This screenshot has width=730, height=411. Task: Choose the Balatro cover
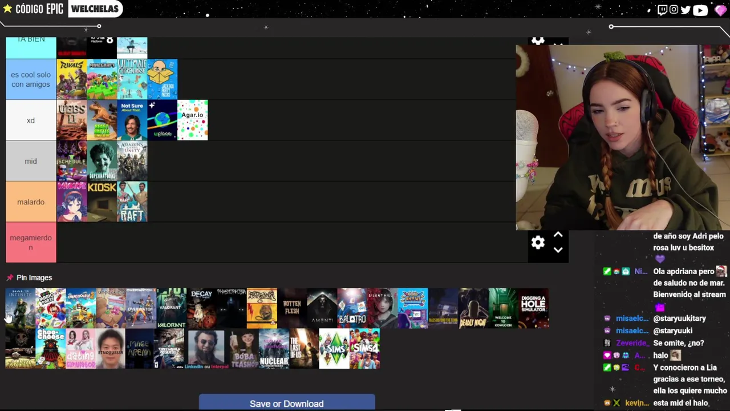tap(352, 308)
